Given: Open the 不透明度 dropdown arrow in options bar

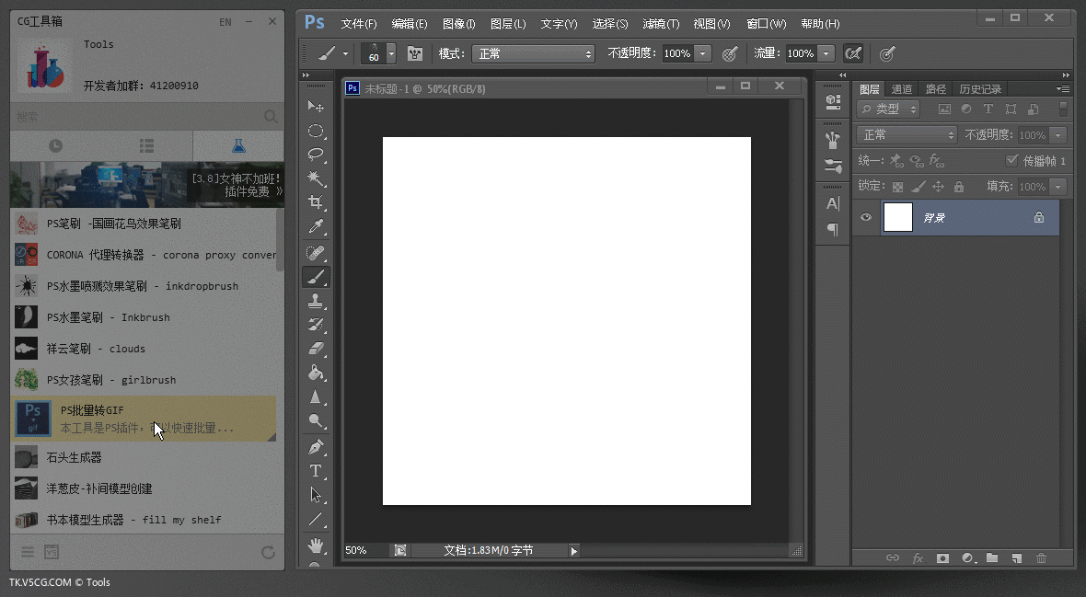Looking at the screenshot, I should click(x=704, y=54).
